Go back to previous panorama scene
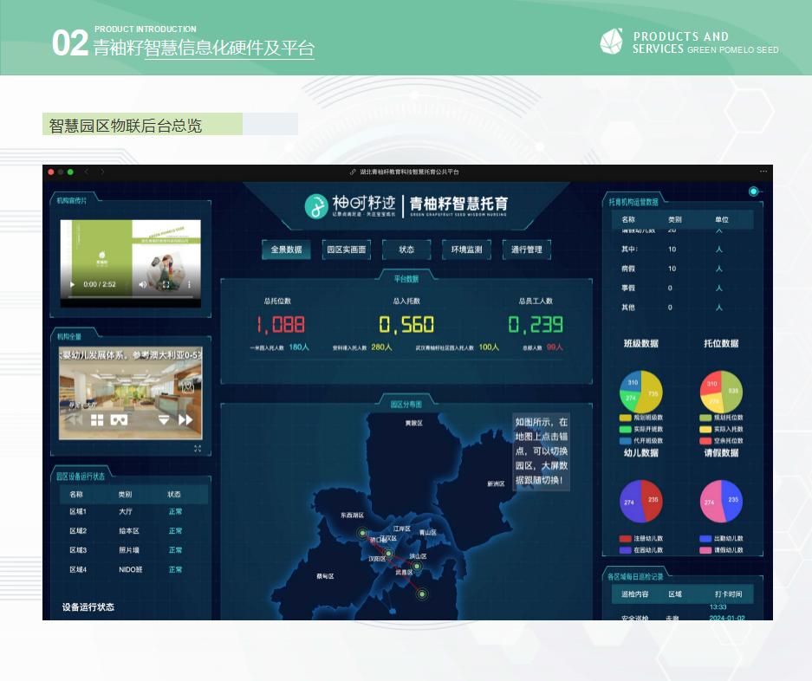Image resolution: width=812 pixels, height=681 pixels. [x=75, y=420]
